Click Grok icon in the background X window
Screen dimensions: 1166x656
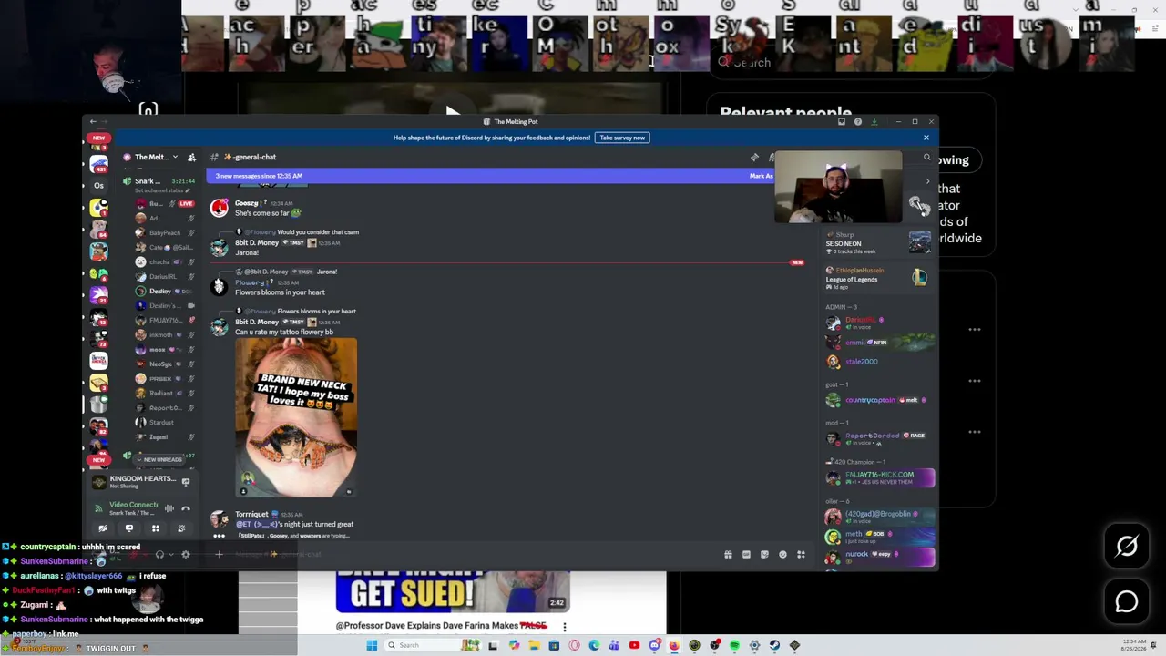point(1127,546)
